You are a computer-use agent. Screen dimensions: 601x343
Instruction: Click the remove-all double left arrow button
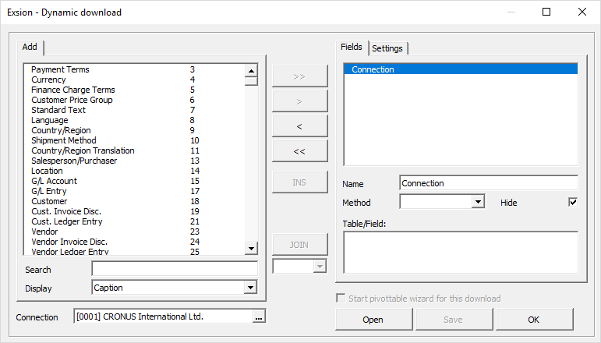(x=300, y=151)
